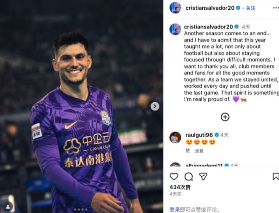
Task: Like raulguti96's comment with 赞
Action: tap(188, 151)
